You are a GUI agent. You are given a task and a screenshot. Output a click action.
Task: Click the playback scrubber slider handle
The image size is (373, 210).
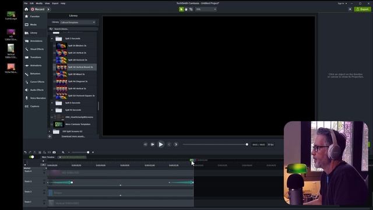[247, 144]
